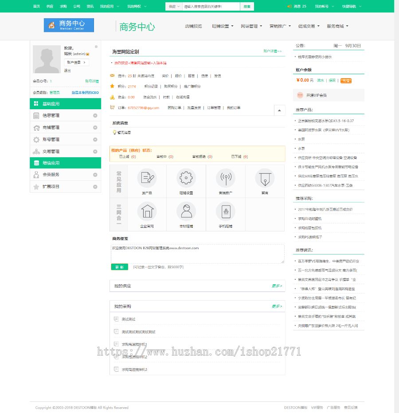Click the green 更新 update button
Screen dimensions: 399x413
(x=119, y=267)
